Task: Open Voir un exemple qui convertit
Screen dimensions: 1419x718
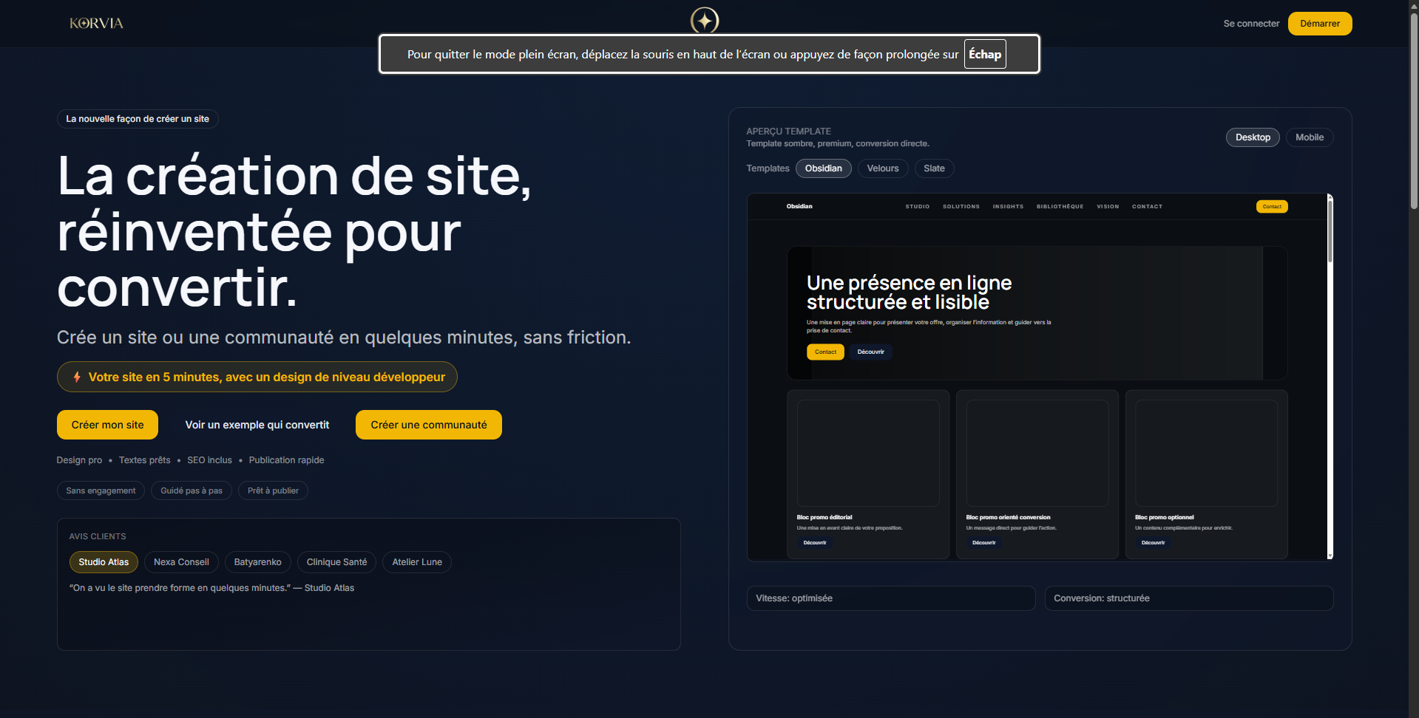Action: [257, 425]
